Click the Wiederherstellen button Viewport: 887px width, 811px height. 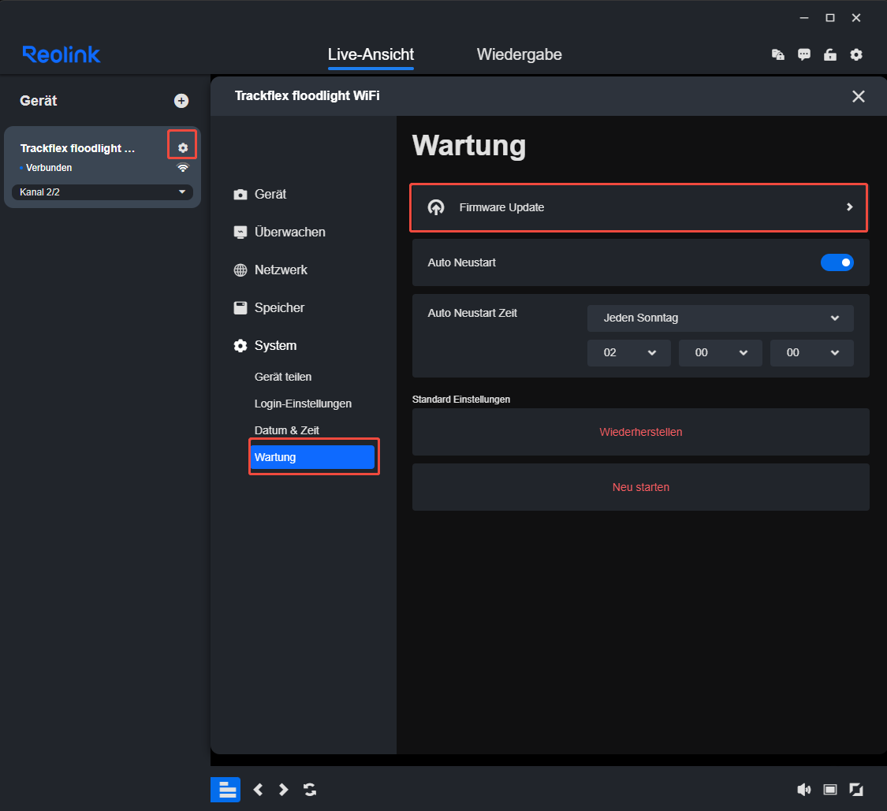[640, 432]
